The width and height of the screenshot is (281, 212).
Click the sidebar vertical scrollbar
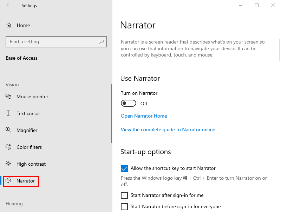click(x=111, y=114)
